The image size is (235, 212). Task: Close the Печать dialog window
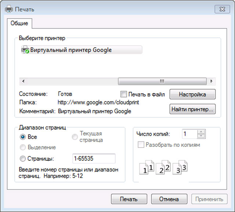(222, 9)
